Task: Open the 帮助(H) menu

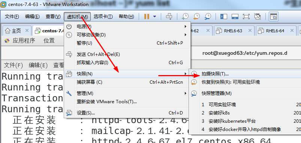Action: (x=126, y=17)
